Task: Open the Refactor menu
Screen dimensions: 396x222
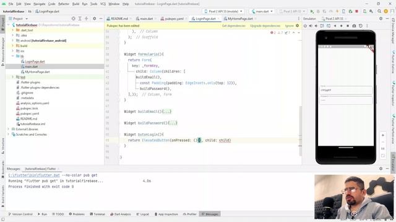Action: coord(64,4)
